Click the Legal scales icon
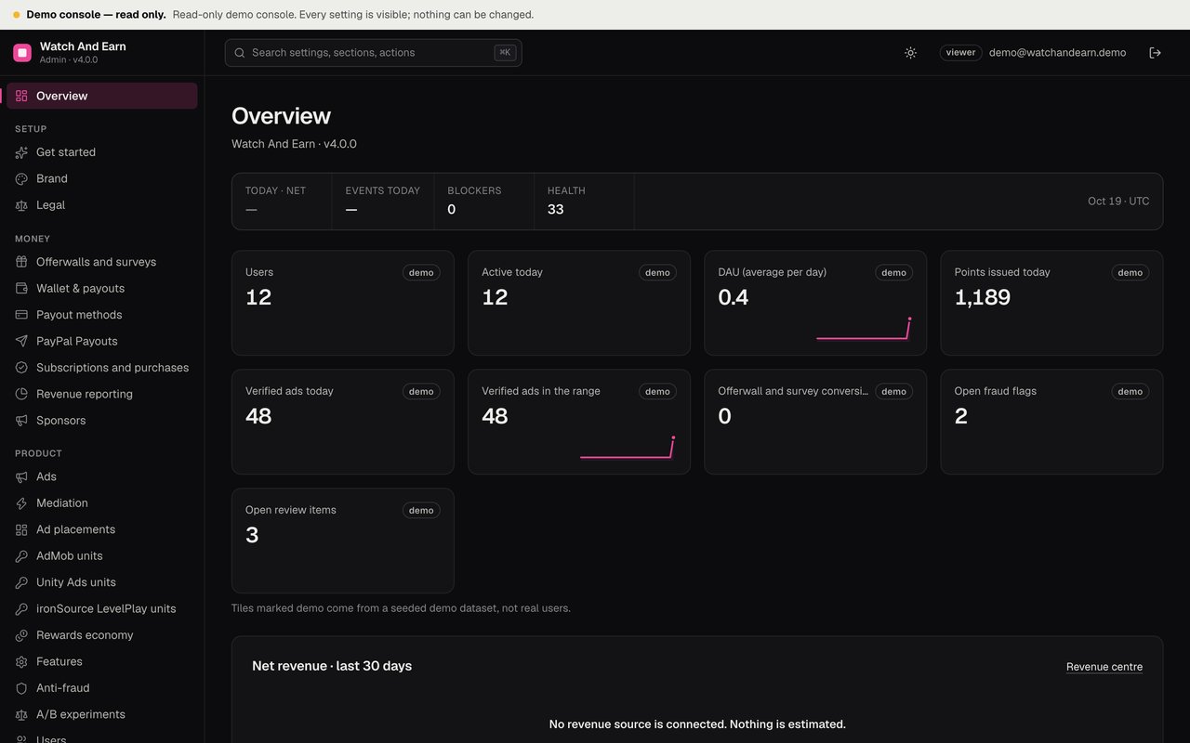The image size is (1190, 743). pos(21,205)
